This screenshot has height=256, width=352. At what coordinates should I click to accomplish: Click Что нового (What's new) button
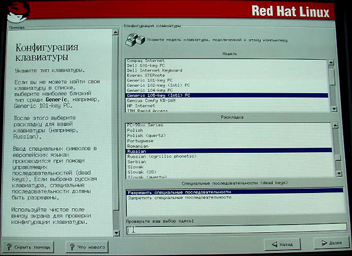pyautogui.click(x=87, y=247)
